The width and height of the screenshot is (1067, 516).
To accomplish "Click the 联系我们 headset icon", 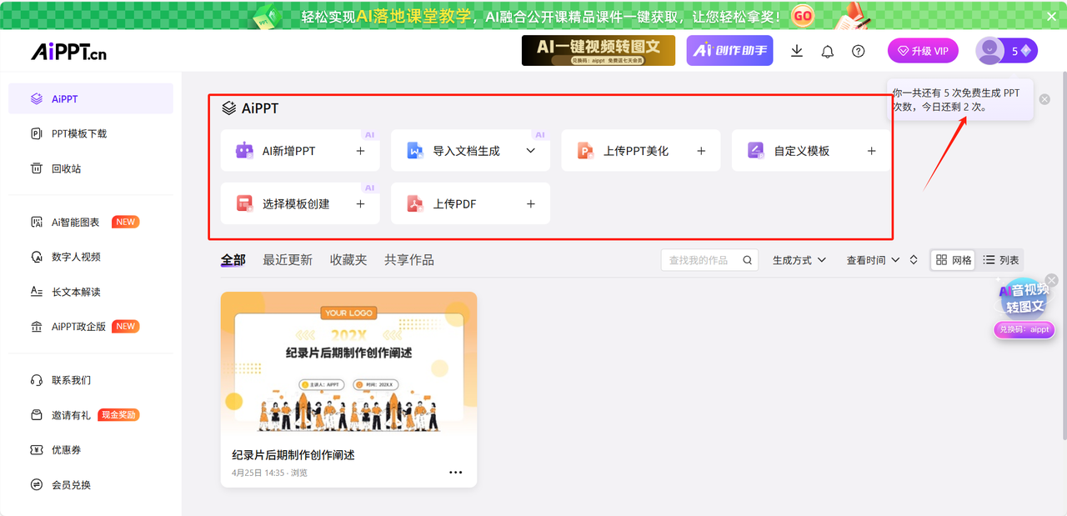I will (x=36, y=380).
